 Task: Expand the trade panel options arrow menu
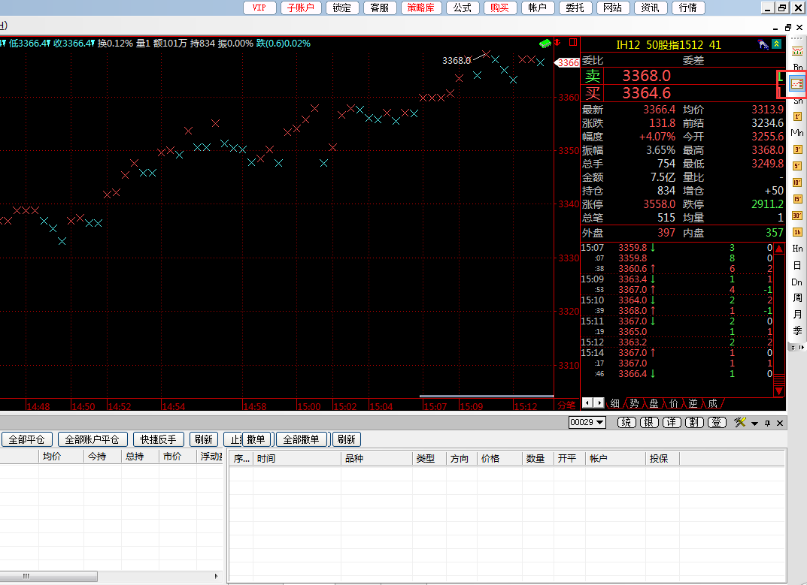[x=755, y=424]
